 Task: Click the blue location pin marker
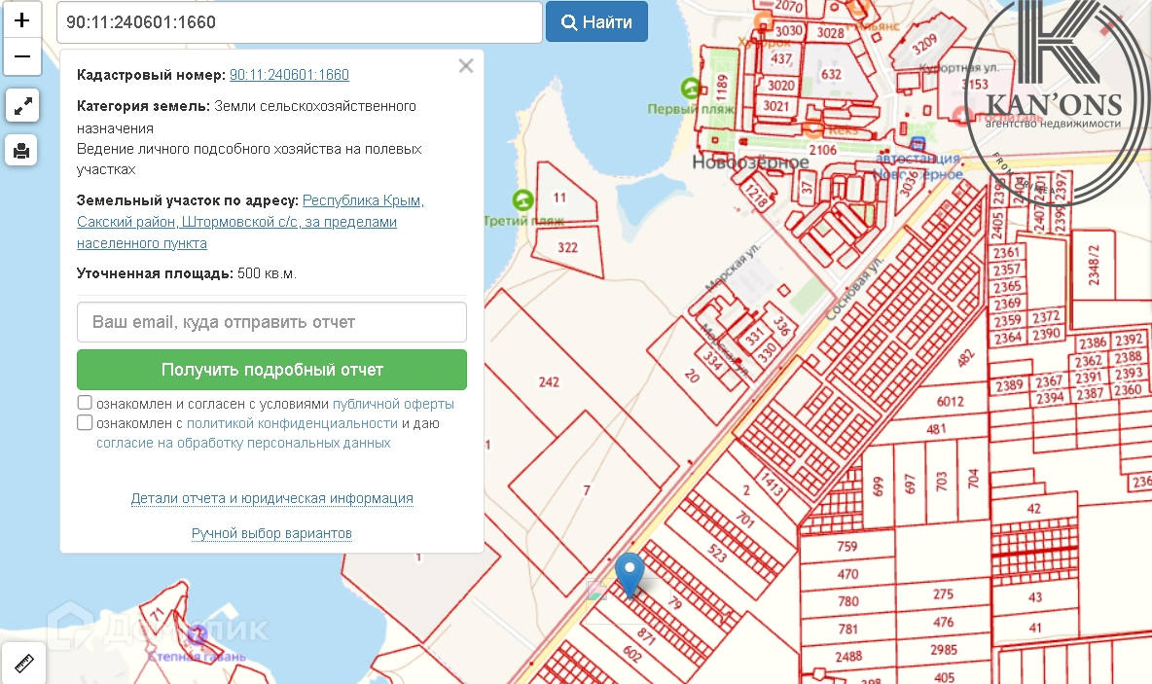pyautogui.click(x=630, y=574)
